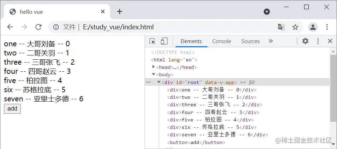
Task: Click page text 'five -- 柏拉图 -- 4'
Action: coord(33,81)
